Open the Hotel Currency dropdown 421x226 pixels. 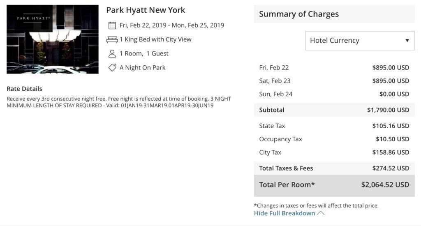pos(360,41)
